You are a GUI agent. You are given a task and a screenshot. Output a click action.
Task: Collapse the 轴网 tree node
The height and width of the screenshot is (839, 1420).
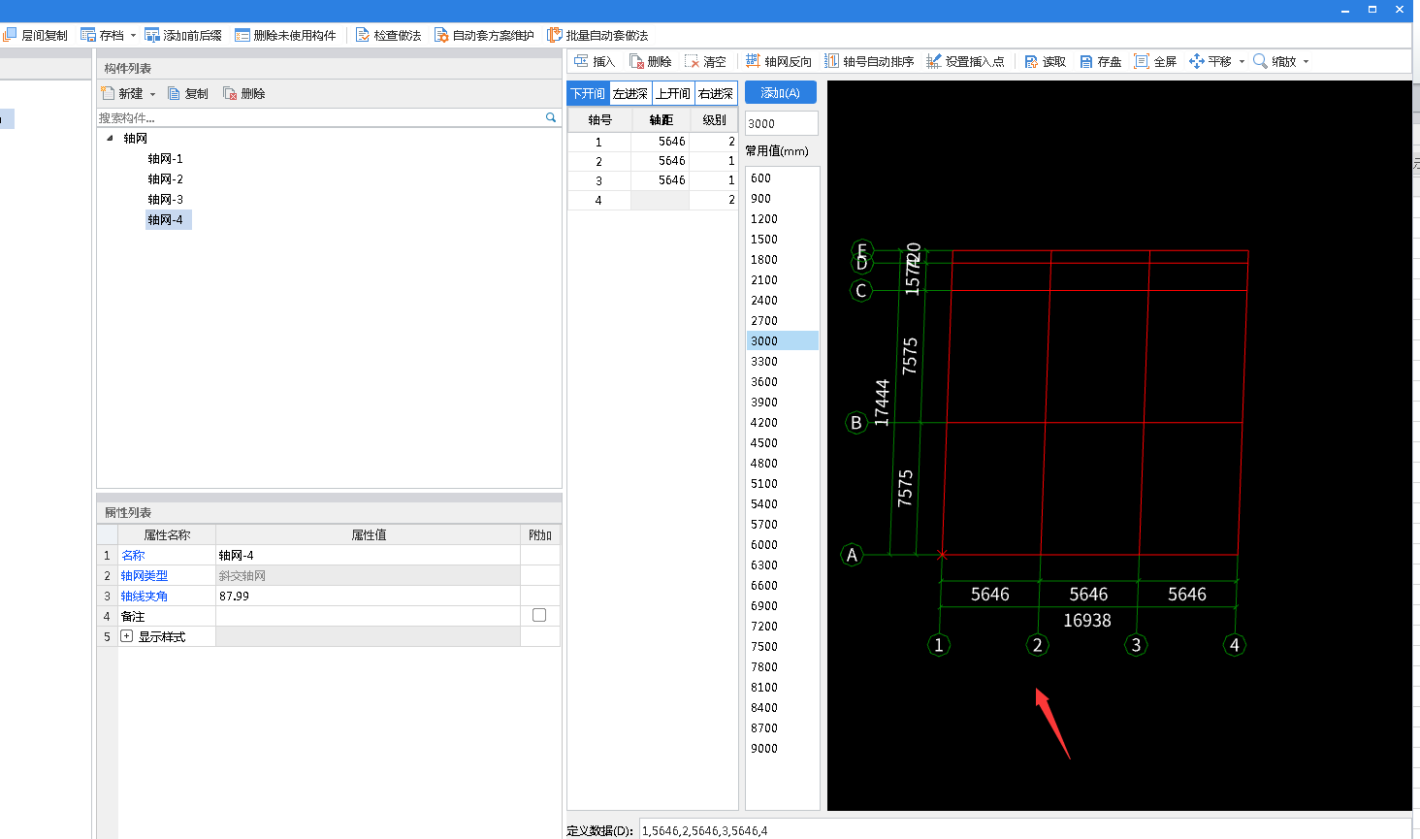pos(110,138)
